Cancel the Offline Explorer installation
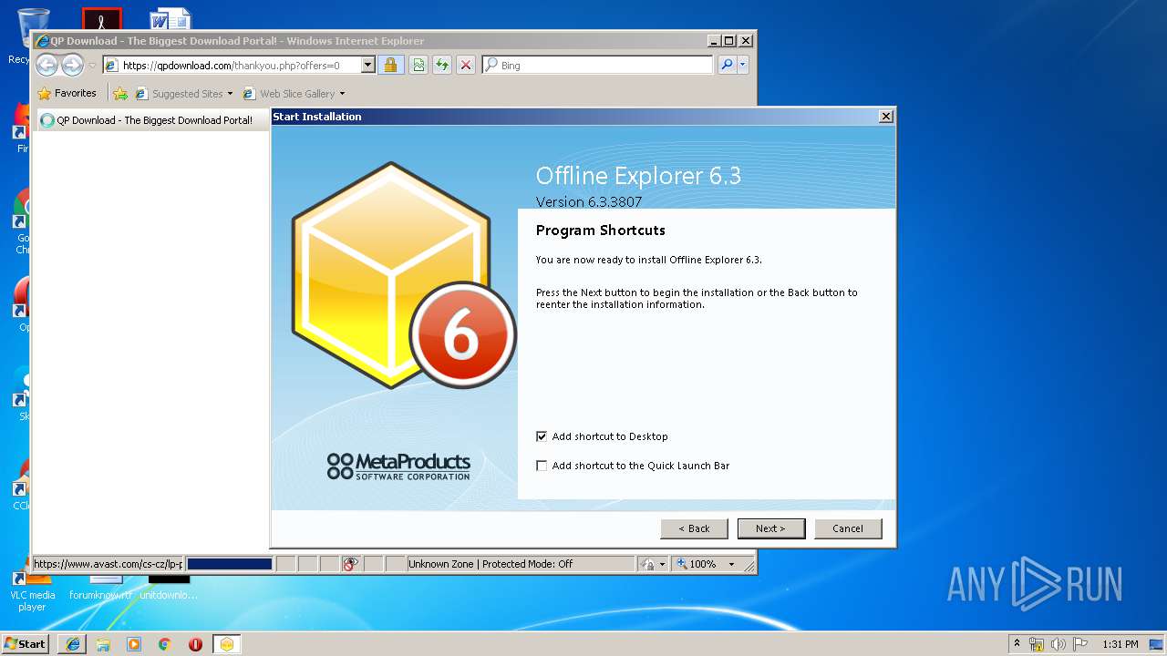The image size is (1167, 656). 847,528
